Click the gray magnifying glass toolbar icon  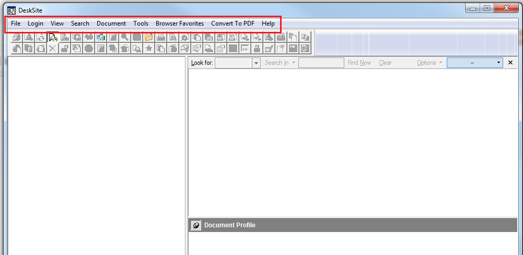point(125,37)
